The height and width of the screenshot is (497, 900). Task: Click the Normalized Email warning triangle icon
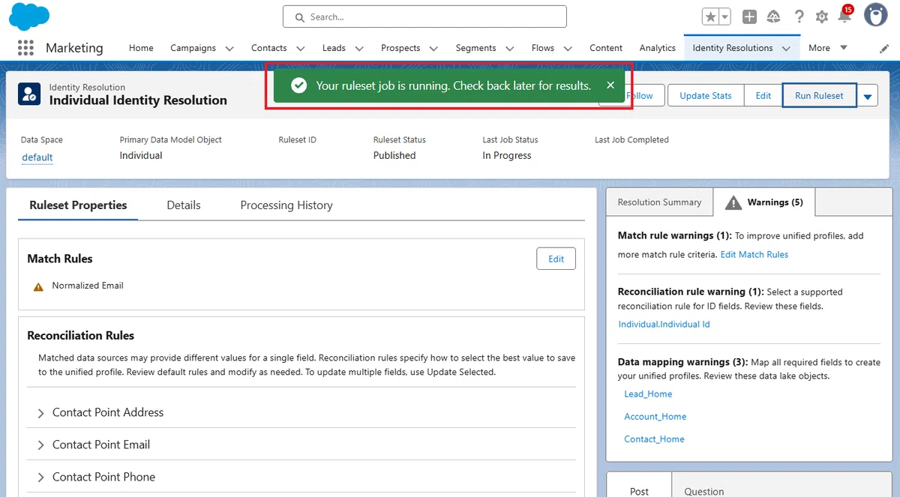[x=38, y=286]
